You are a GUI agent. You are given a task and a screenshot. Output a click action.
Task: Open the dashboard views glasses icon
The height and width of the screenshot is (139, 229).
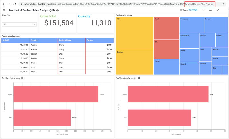tap(210, 10)
